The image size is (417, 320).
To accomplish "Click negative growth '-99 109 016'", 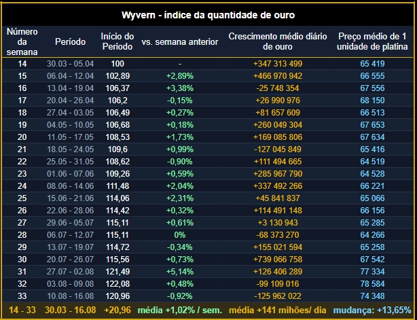I will pos(278,284).
